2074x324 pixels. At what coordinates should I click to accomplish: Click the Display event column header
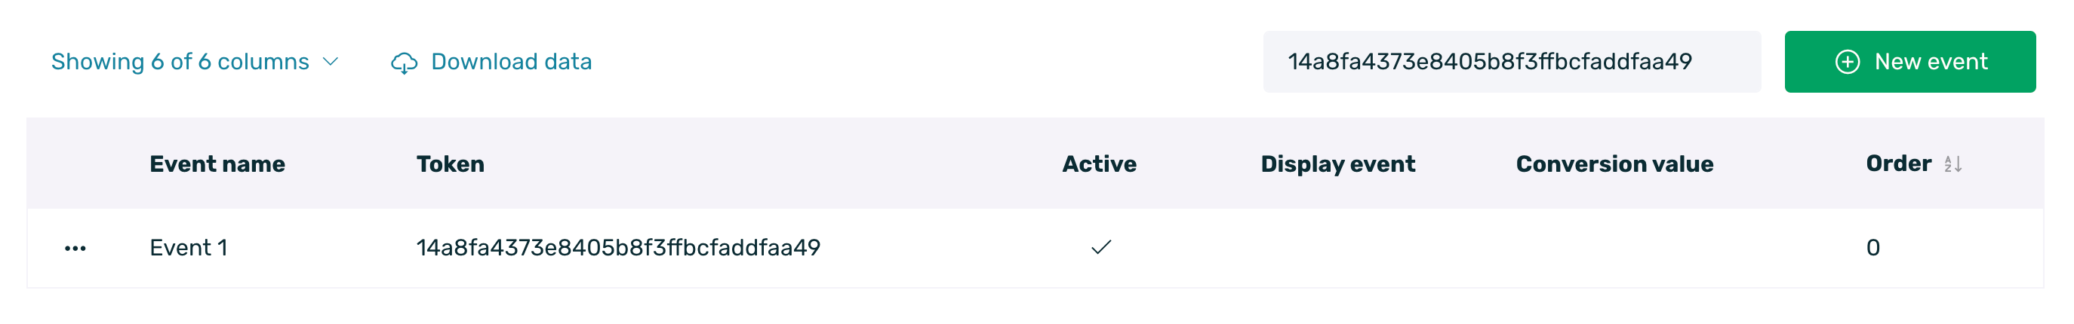[x=1337, y=164]
